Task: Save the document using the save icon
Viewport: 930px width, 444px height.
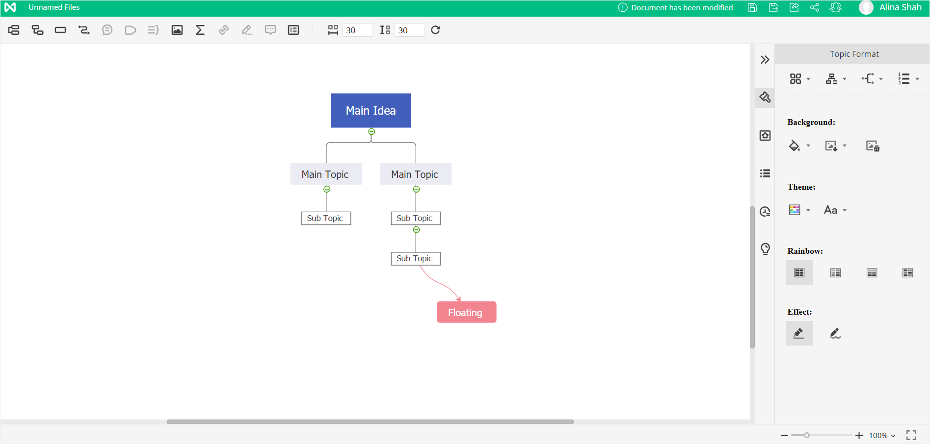Action: click(x=752, y=7)
